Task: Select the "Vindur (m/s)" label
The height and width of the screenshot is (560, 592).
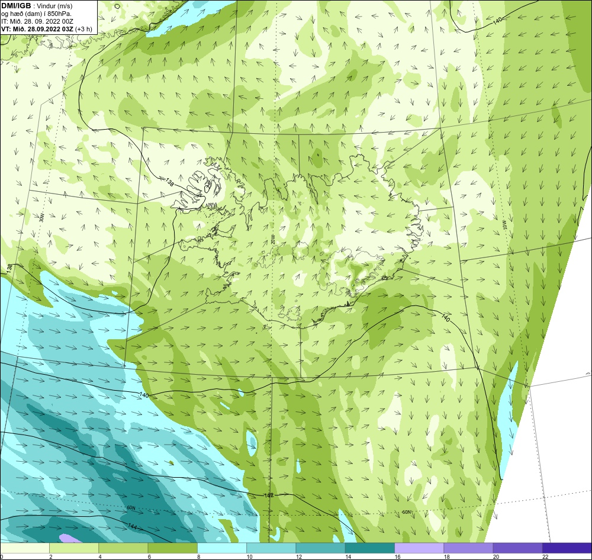Action: [55, 6]
